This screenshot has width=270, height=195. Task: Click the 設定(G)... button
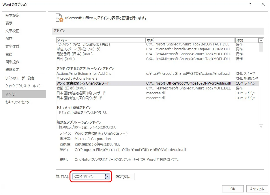(x=123, y=177)
